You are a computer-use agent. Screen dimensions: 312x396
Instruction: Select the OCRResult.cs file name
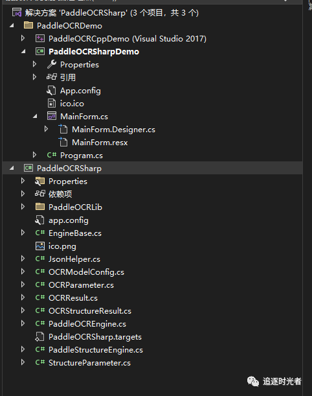pyautogui.click(x=73, y=298)
